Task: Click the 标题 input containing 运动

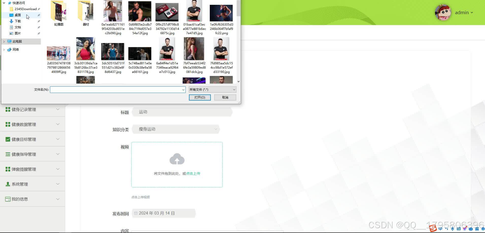Action: coord(182,112)
